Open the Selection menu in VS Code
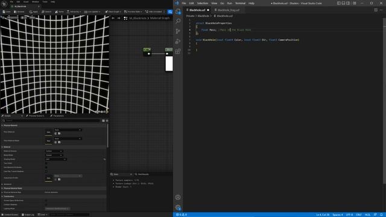 tap(203, 3)
